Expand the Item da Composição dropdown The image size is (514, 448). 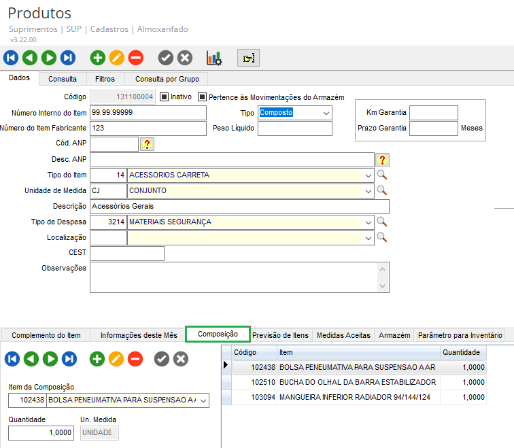click(x=203, y=400)
